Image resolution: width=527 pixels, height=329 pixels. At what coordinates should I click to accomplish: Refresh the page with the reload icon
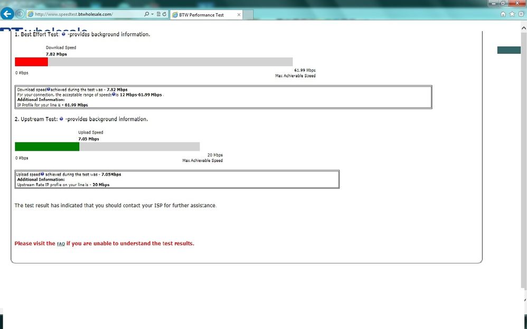tap(164, 14)
